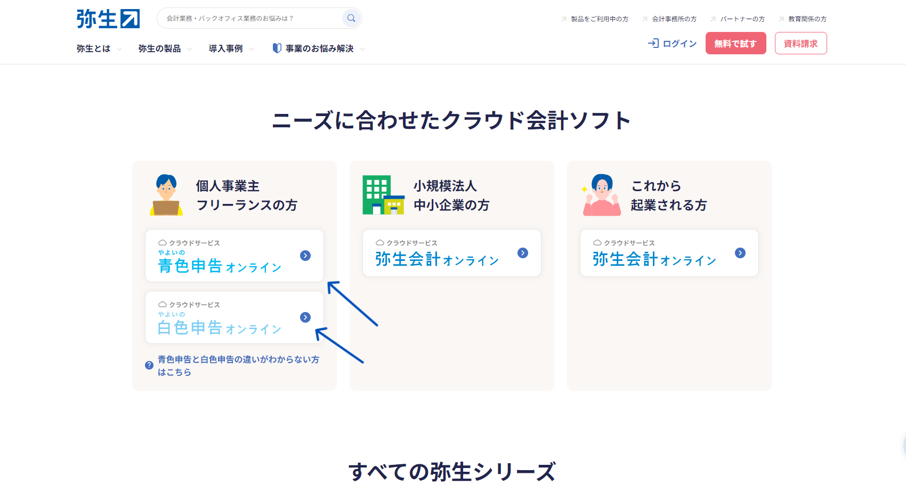The width and height of the screenshot is (906, 484).
Task: Click cloud icon on 小規模法人 弥生会計オンライン card
Action: [x=380, y=243]
